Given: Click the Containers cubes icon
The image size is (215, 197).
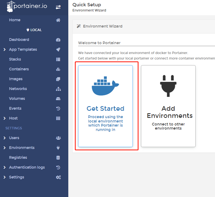Looking at the screenshot, I should [58, 69].
